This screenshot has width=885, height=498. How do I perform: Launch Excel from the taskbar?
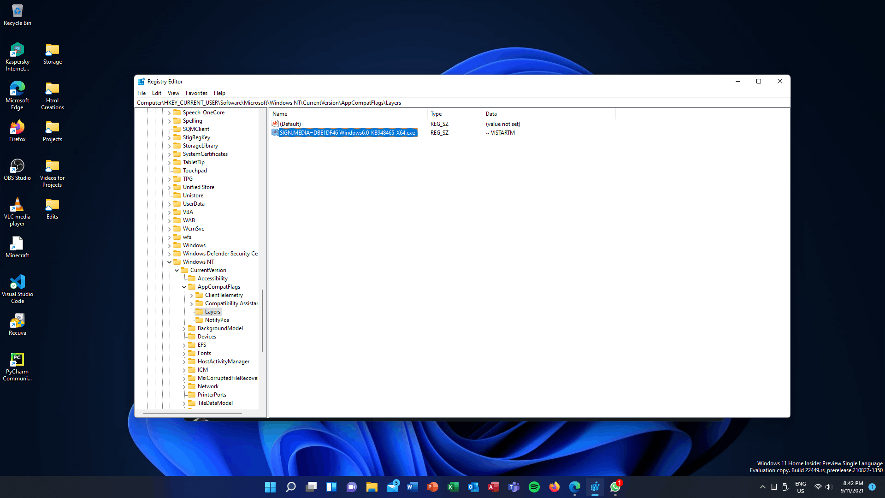(x=453, y=487)
